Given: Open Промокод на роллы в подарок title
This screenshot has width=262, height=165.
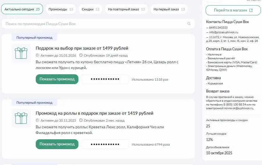Looking at the screenshot, I should 94,113.
